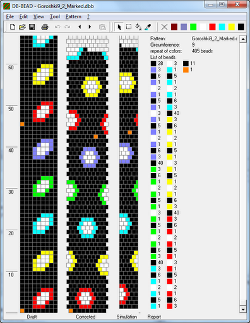250x323 pixels.
Task: Select the crossed-out empty color swatch
Action: (164, 27)
